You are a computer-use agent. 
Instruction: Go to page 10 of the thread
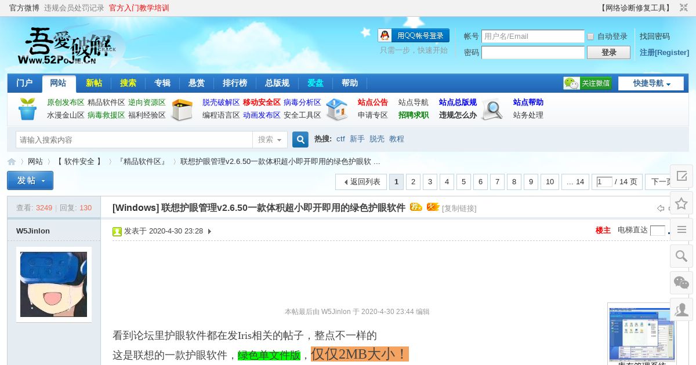point(550,182)
